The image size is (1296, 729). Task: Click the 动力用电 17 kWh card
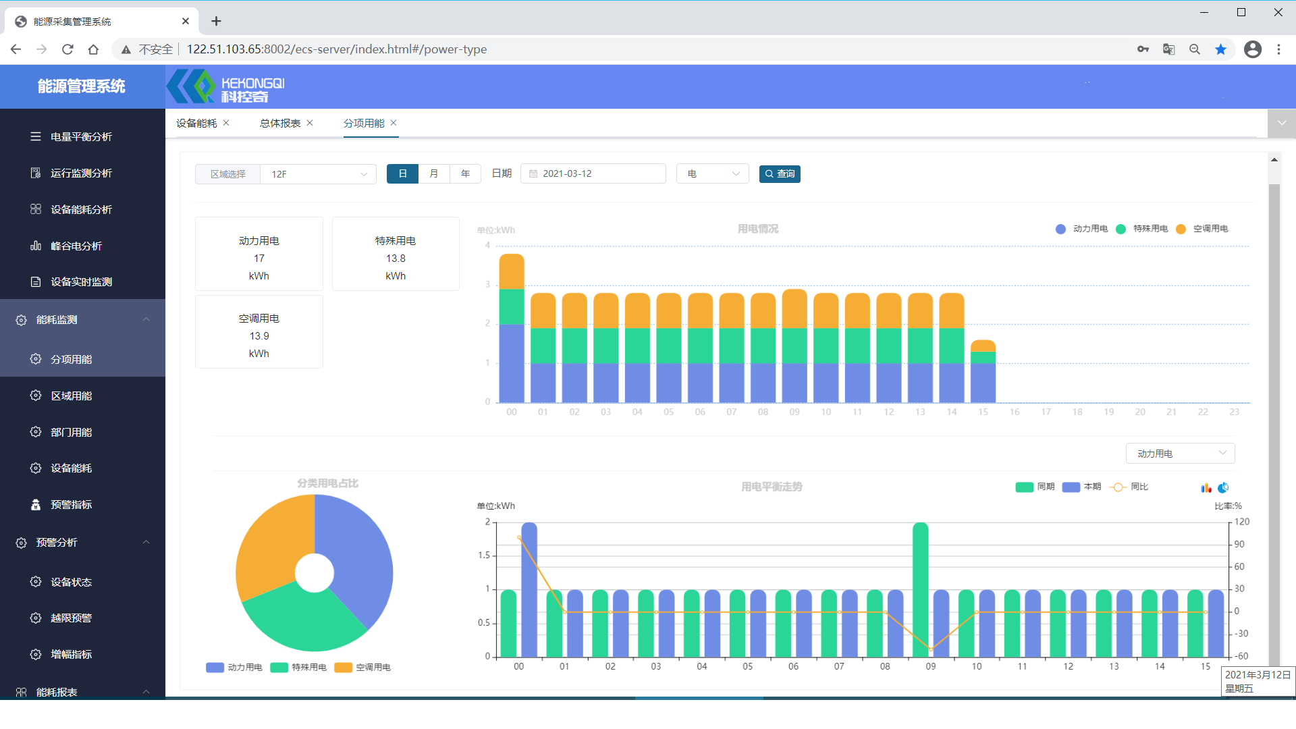pos(259,254)
